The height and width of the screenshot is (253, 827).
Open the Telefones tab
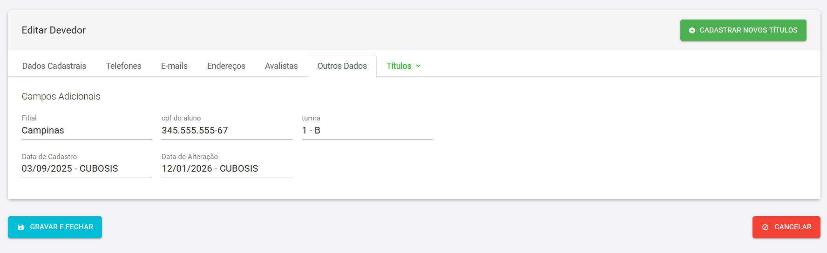point(123,66)
